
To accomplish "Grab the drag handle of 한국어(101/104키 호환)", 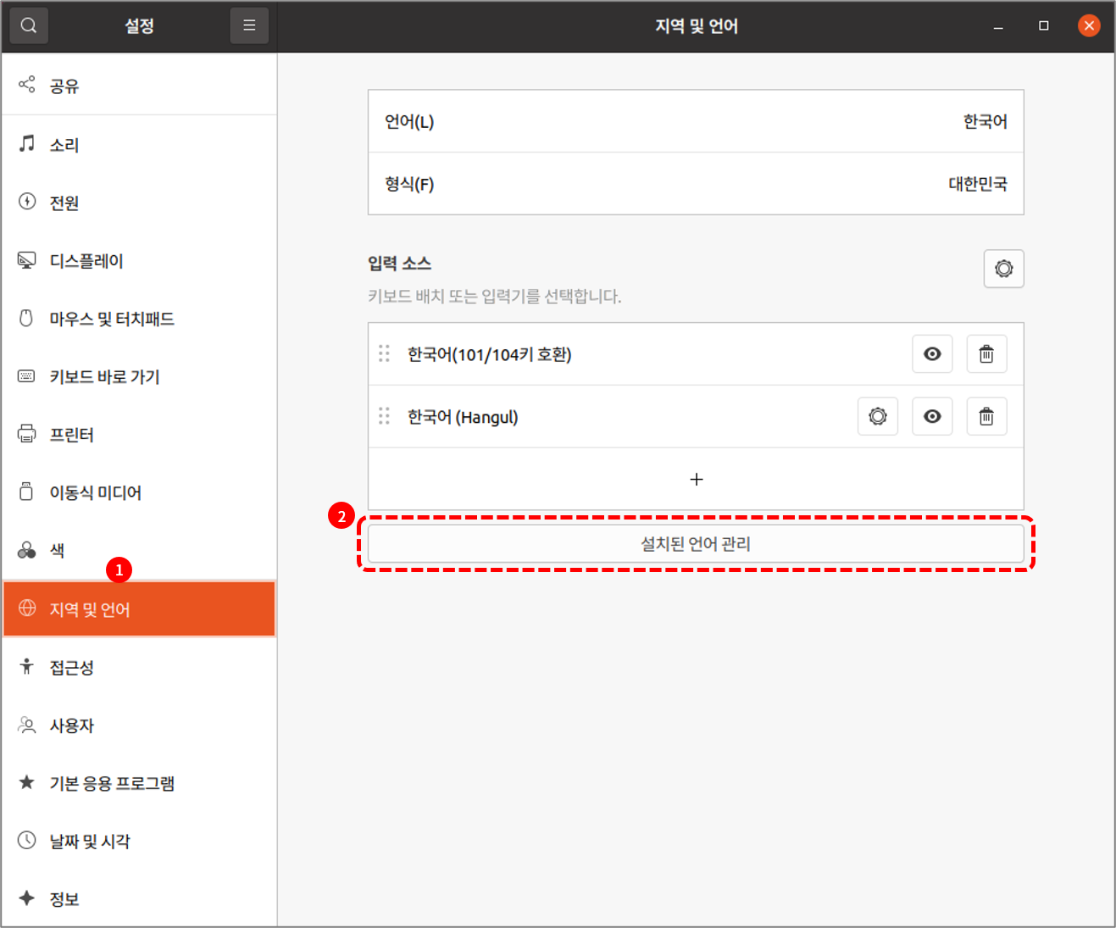I will (384, 353).
